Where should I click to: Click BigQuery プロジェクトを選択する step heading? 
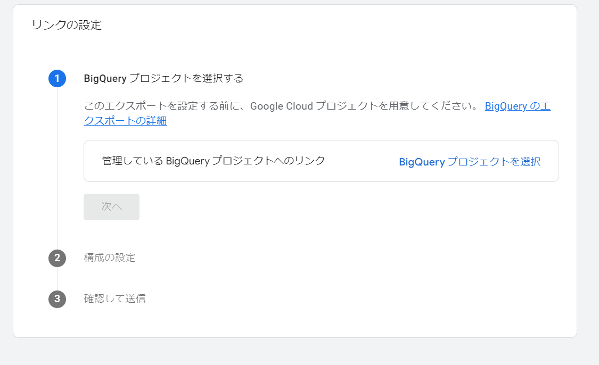163,78
